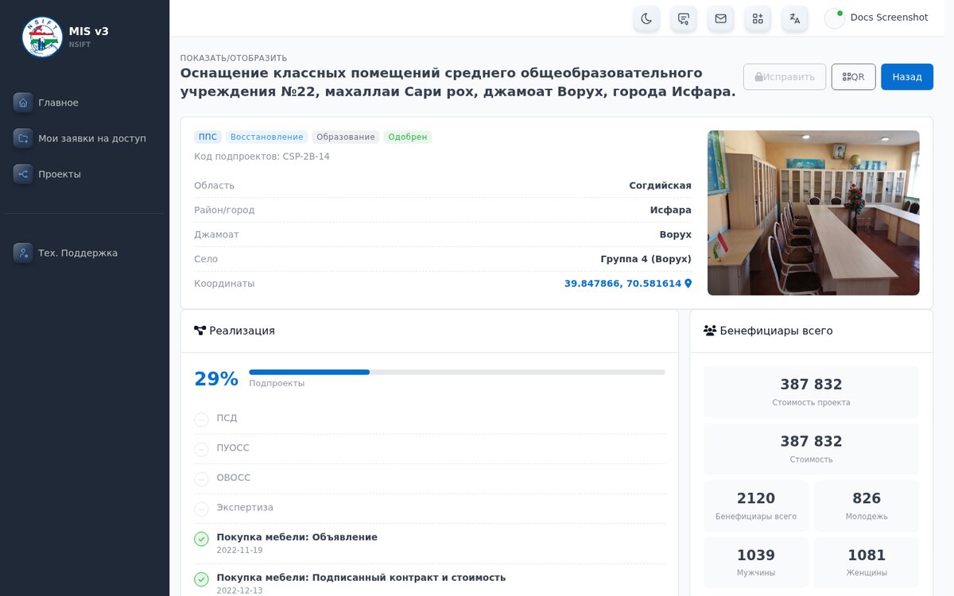Click the Код подпроектов: CSP-2B-14 text
The width and height of the screenshot is (954, 596).
point(262,157)
